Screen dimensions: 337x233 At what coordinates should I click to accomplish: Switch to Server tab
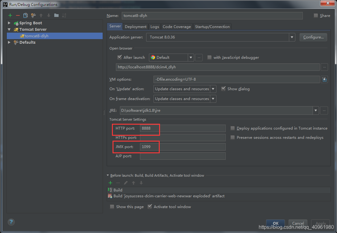pyautogui.click(x=115, y=26)
